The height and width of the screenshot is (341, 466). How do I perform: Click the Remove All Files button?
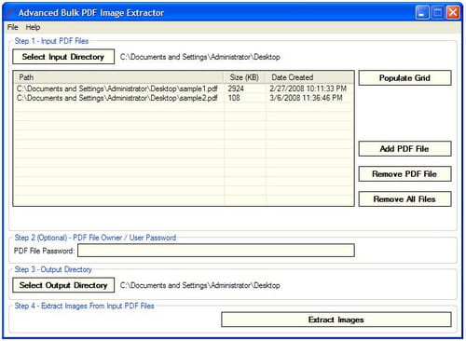pyautogui.click(x=404, y=198)
